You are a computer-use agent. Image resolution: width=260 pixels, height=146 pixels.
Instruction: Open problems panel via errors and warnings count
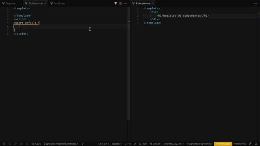[x=36, y=144]
